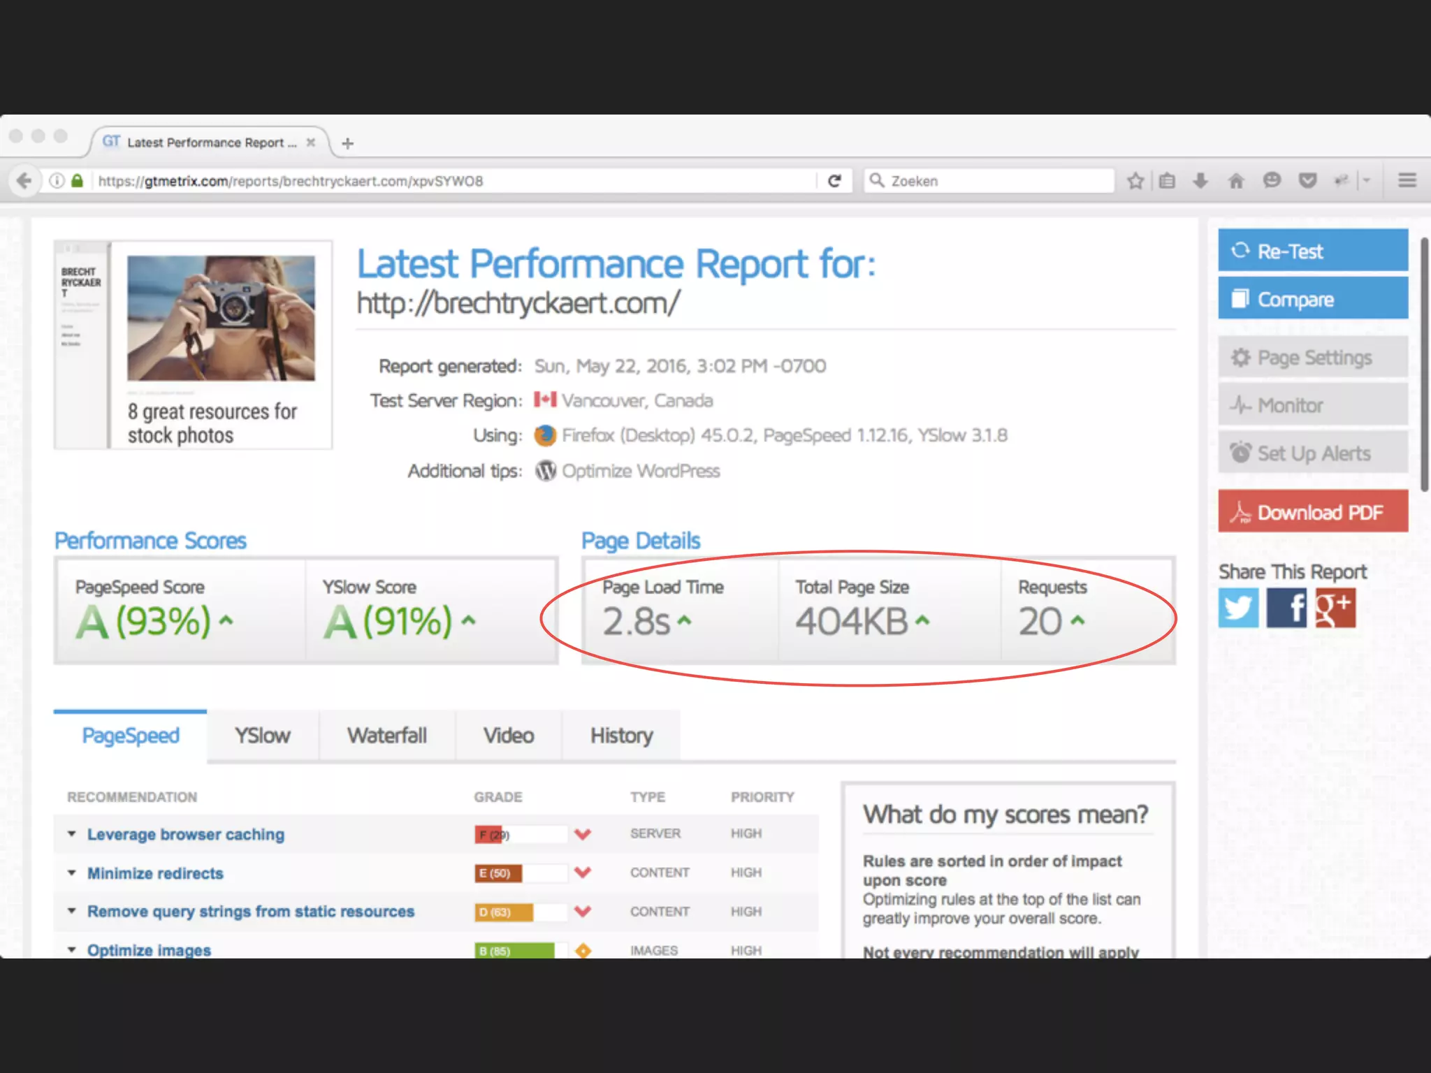Screen dimensions: 1431x1073
Task: Click the Twitter share icon
Action: (1238, 608)
